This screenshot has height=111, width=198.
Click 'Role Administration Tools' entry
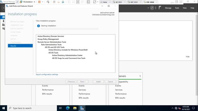51,44
